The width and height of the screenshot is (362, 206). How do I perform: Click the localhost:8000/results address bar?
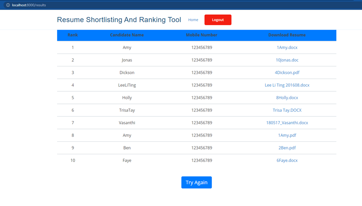(x=29, y=5)
